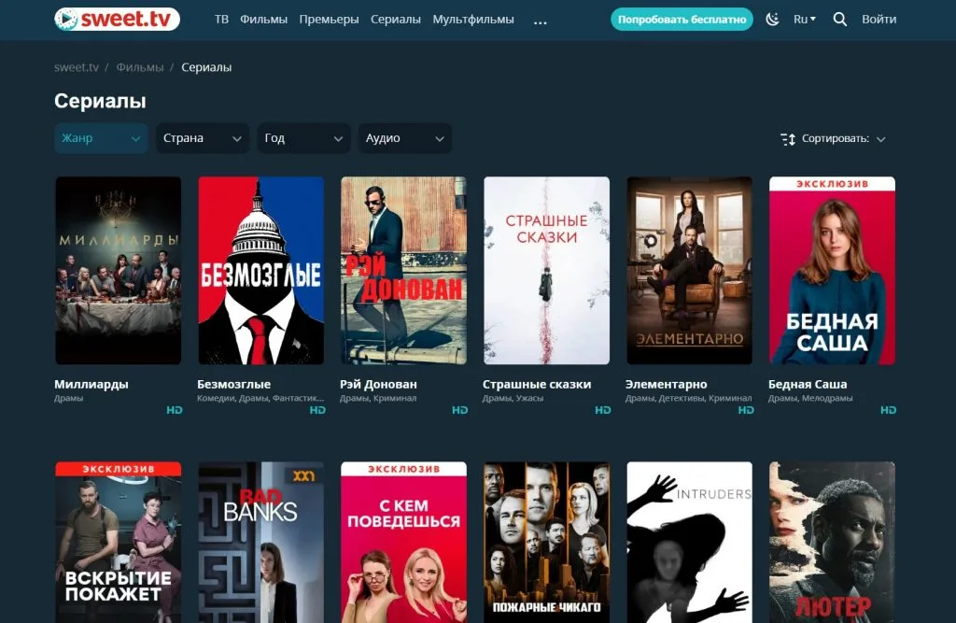
Task: Open the search magnifier icon
Action: (x=839, y=18)
